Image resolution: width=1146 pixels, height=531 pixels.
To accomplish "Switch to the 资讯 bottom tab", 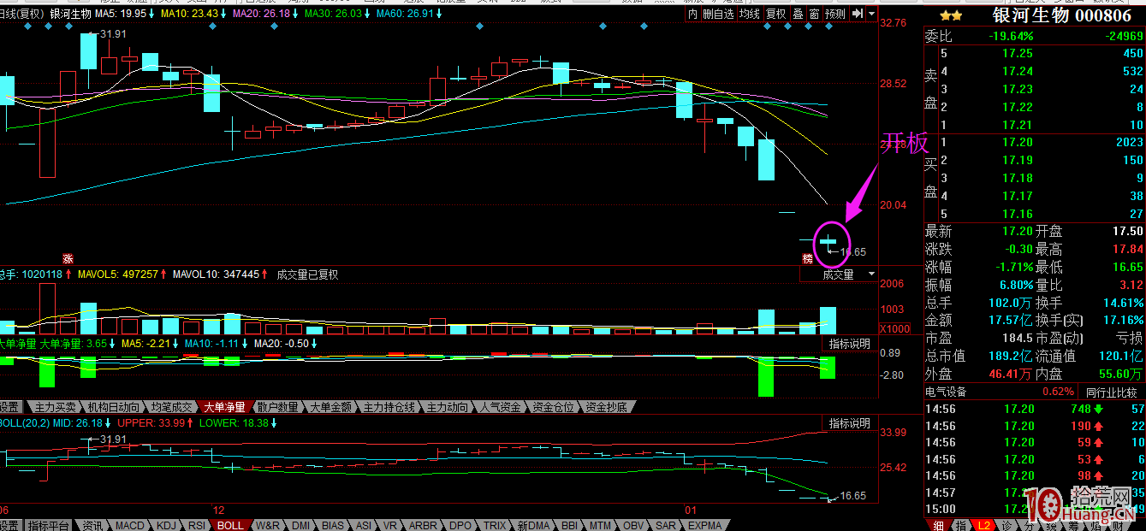I will pos(92,525).
